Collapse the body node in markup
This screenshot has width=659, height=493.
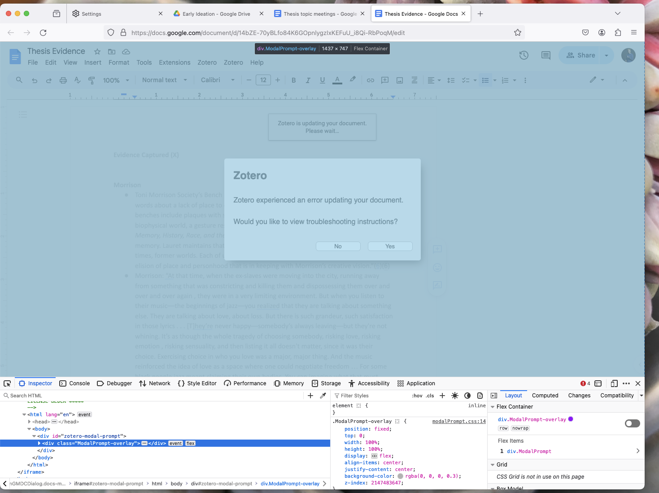click(x=29, y=429)
